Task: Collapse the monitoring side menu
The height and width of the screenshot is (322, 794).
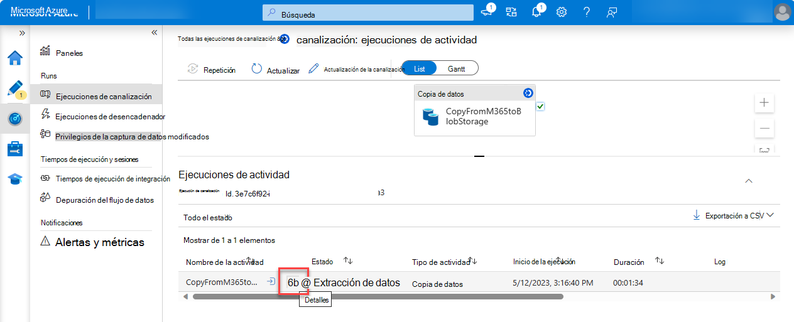Action: [x=154, y=33]
